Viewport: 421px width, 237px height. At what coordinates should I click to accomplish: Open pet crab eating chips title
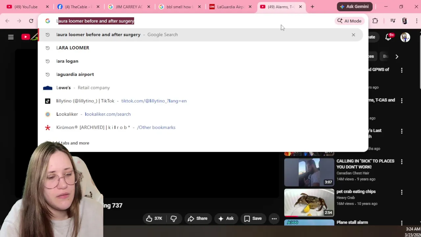tap(356, 192)
